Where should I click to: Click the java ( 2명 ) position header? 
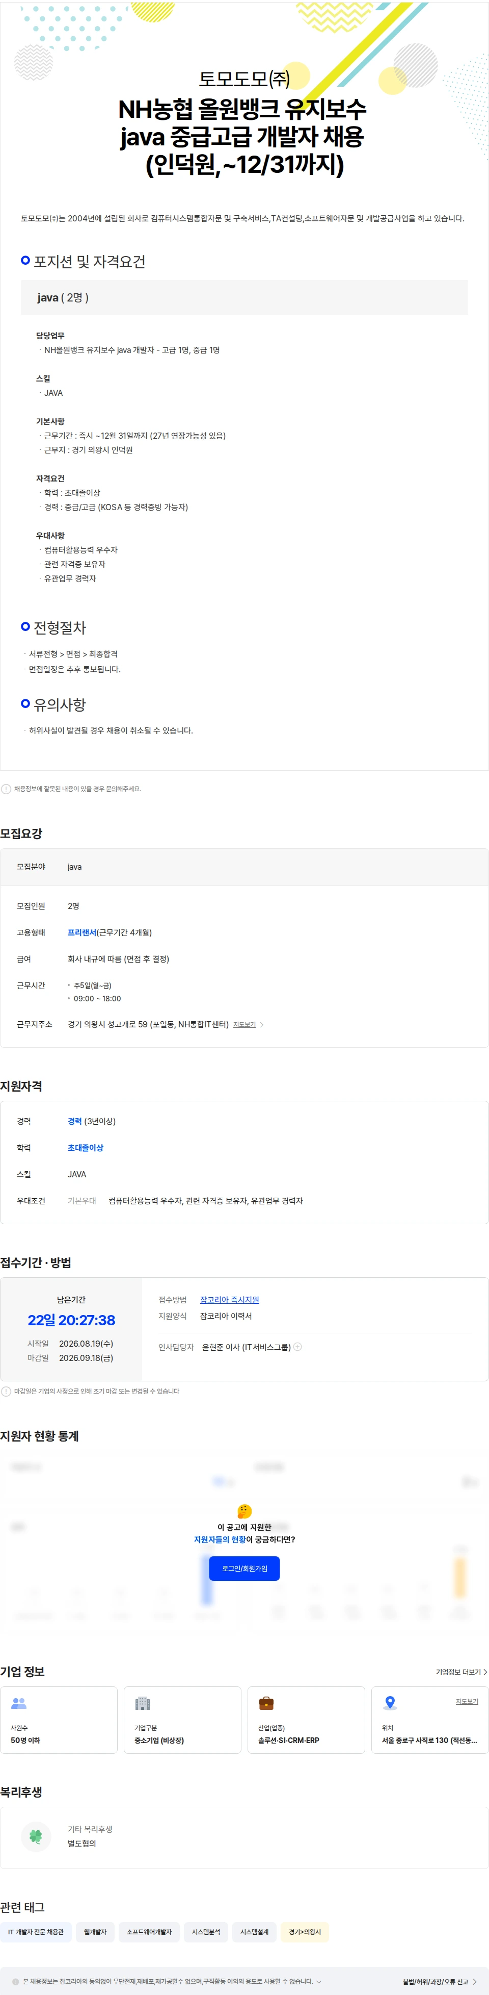pos(244,297)
